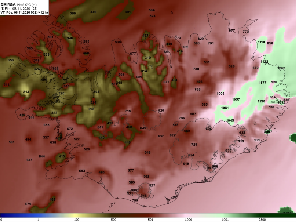Click the height value 548
The width and height of the screenshot is (296, 222).
147,152
